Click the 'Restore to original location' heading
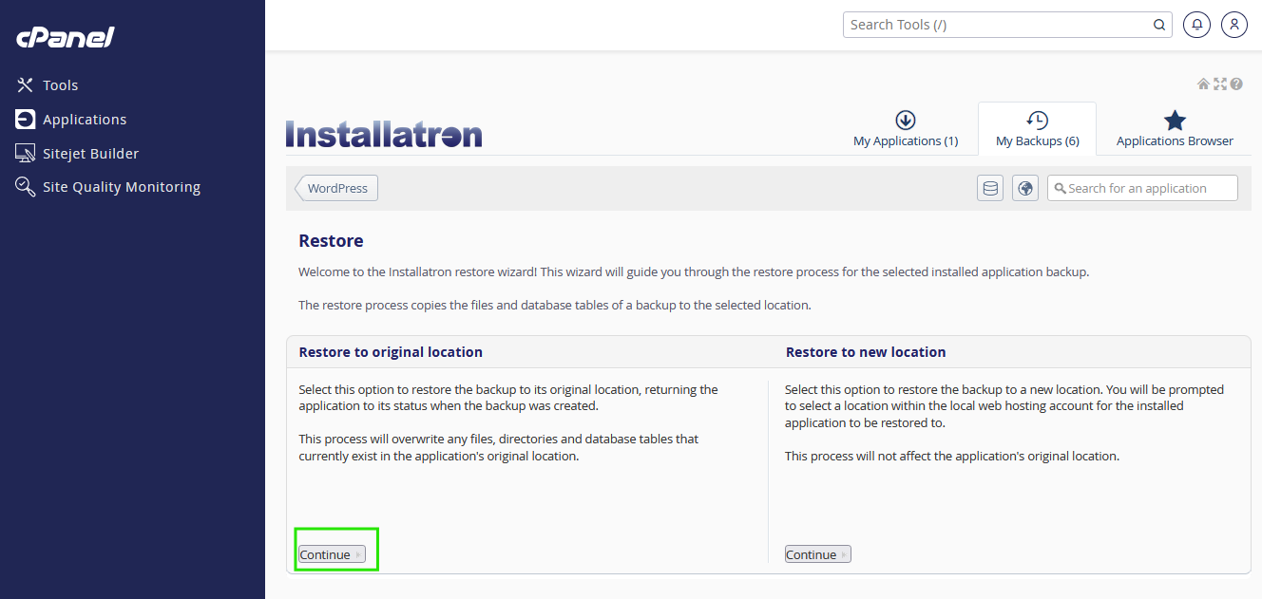The width and height of the screenshot is (1262, 599). pyautogui.click(x=391, y=352)
